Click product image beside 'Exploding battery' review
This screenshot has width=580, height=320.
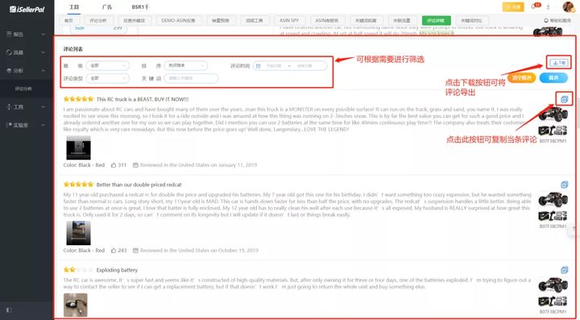tap(553, 293)
